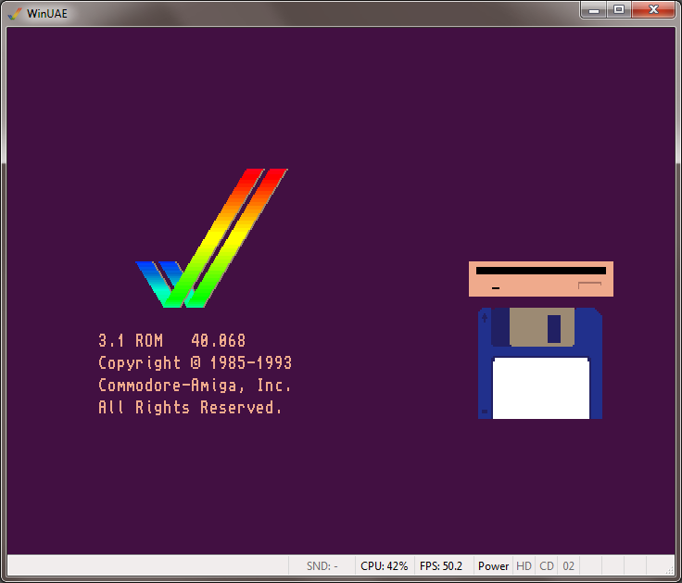Click the rainbow Amiga checkmark logo
Viewport: 682px width, 583px height.
(212, 238)
